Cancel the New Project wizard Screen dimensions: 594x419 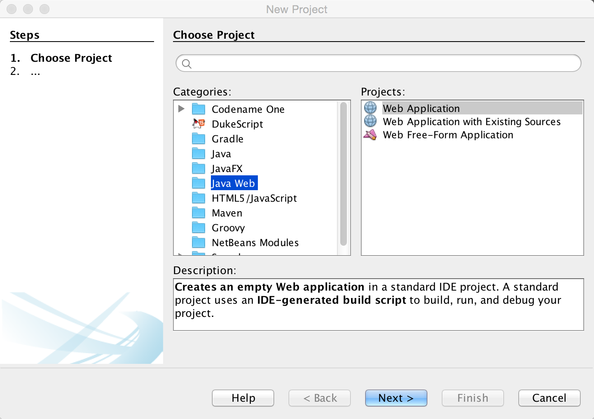click(549, 398)
